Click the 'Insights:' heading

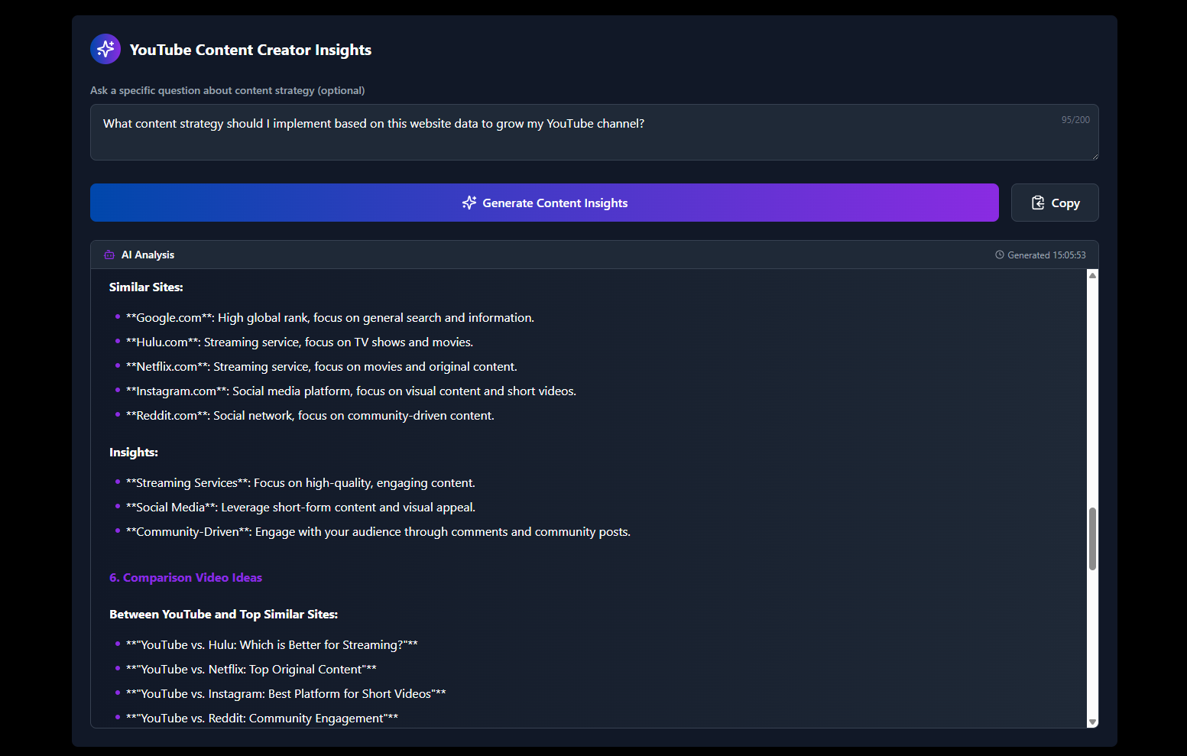(x=134, y=453)
